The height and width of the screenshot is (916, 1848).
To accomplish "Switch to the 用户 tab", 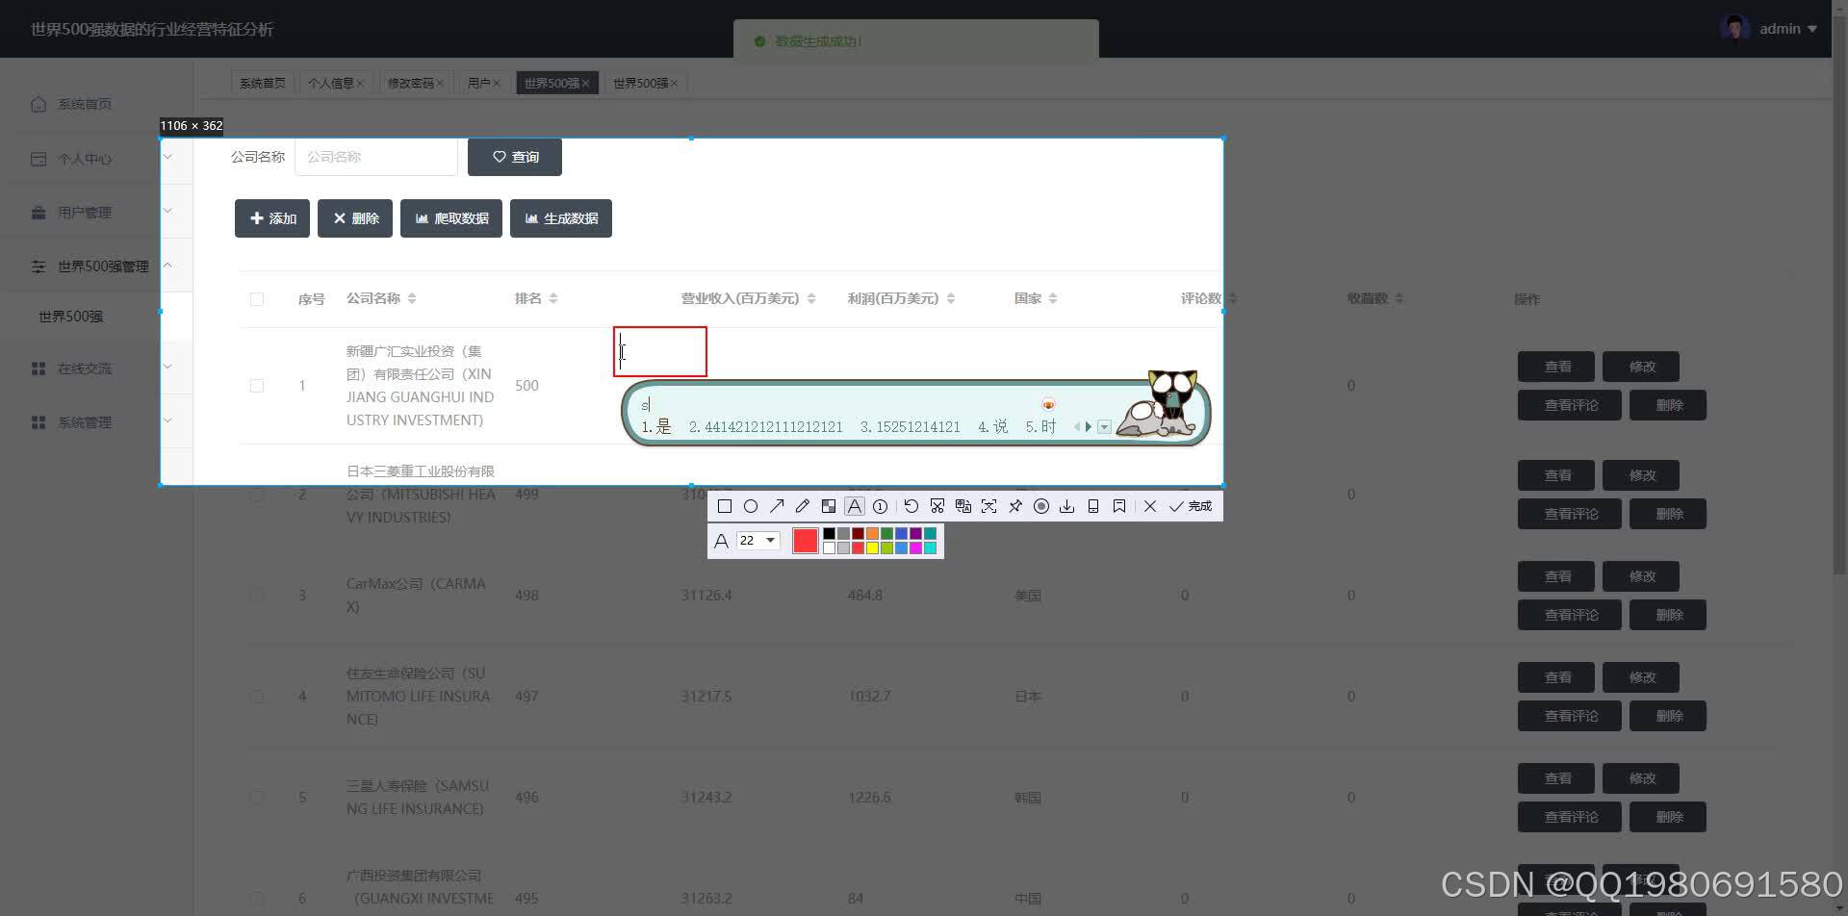I will point(483,84).
